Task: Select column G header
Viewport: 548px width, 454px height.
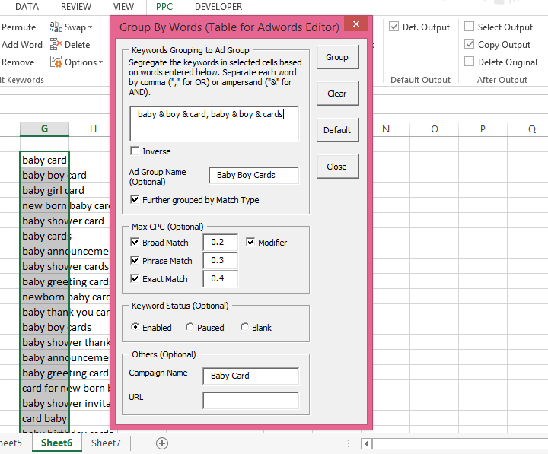Action: 44,129
